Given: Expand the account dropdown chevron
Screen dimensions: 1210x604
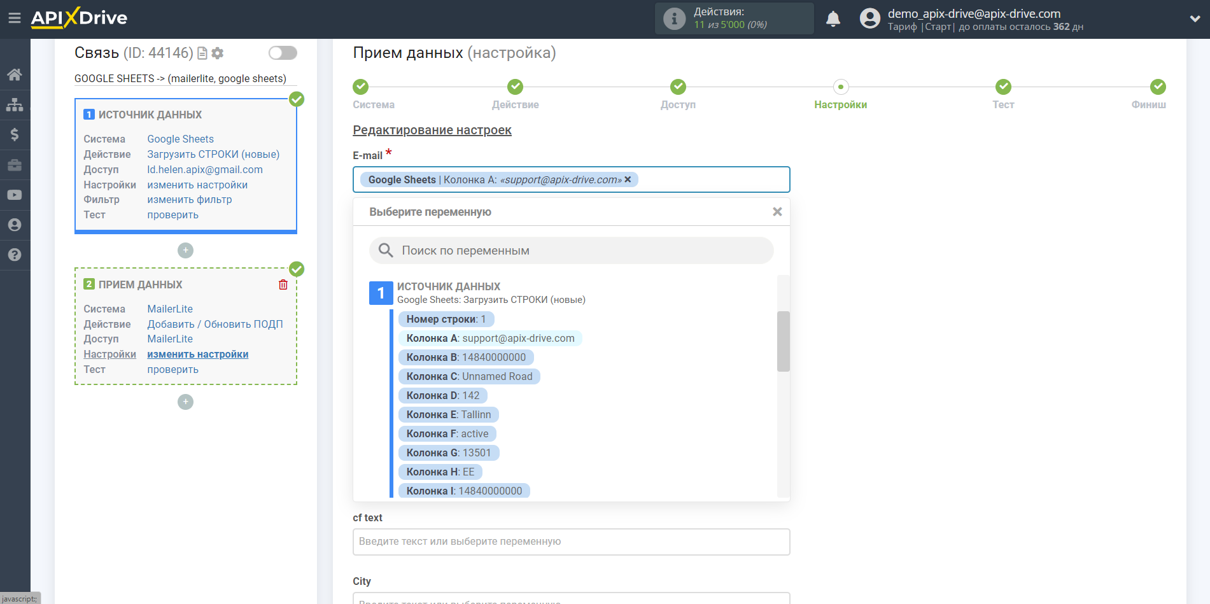Looking at the screenshot, I should [1195, 19].
